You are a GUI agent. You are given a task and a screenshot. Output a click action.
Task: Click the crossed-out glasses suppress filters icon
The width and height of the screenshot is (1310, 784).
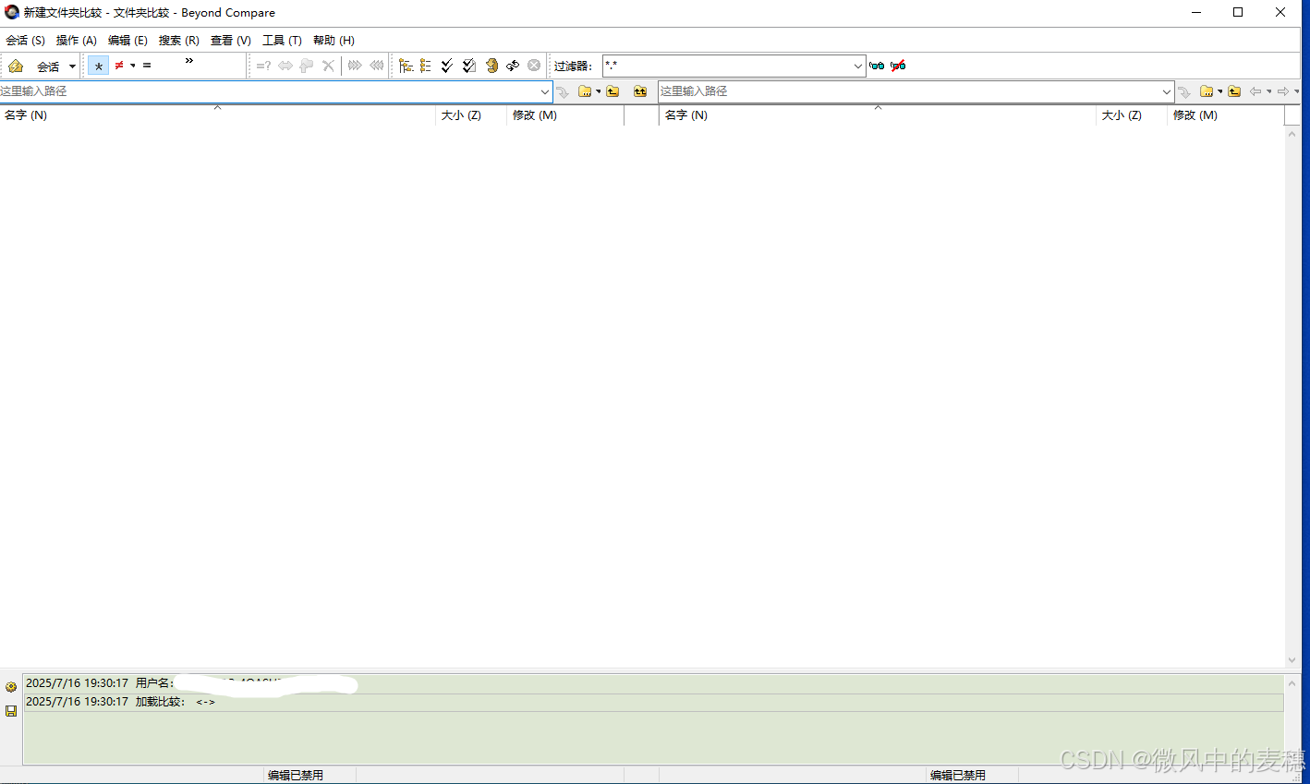click(898, 66)
